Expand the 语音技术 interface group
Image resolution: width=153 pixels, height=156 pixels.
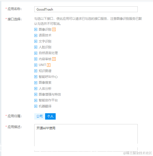[x=36, y=35]
